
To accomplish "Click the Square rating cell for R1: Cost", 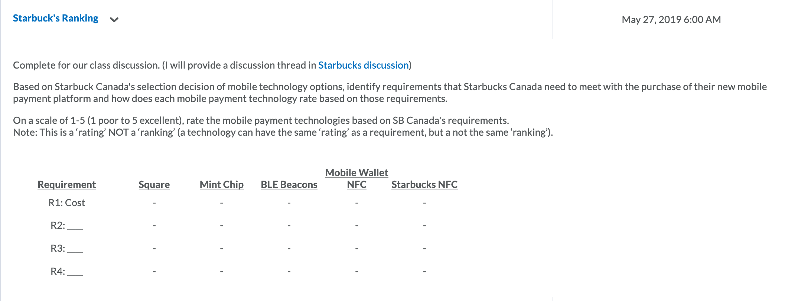I will (x=154, y=203).
